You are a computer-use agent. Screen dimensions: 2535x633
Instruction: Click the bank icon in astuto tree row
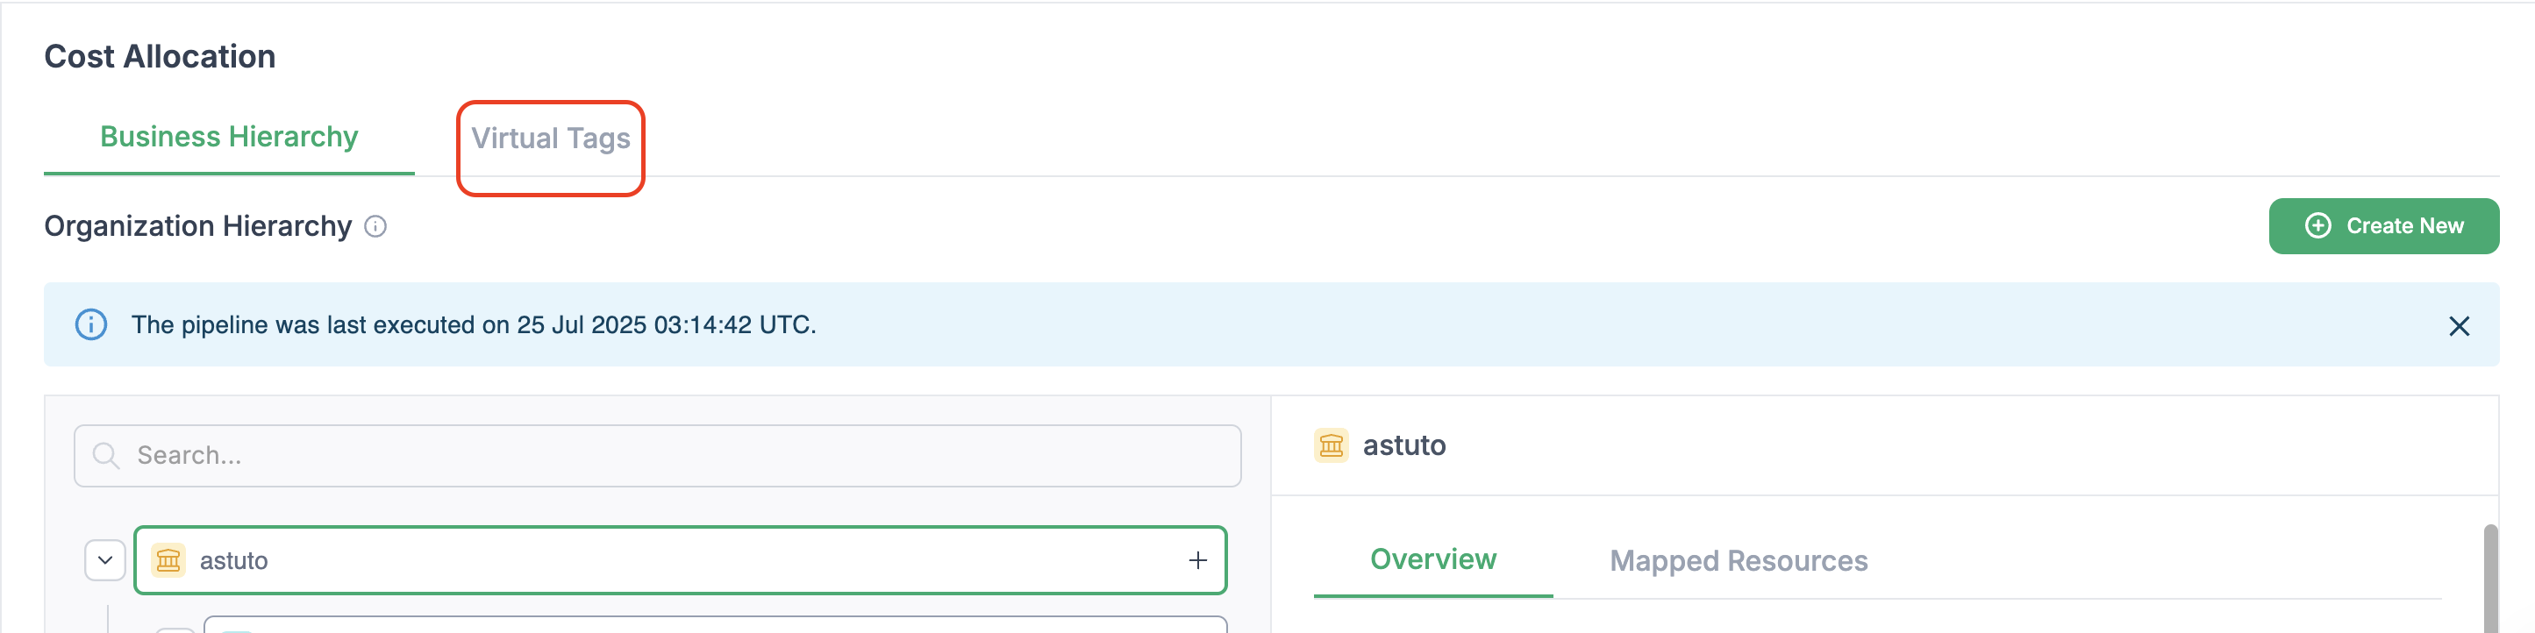[168, 560]
